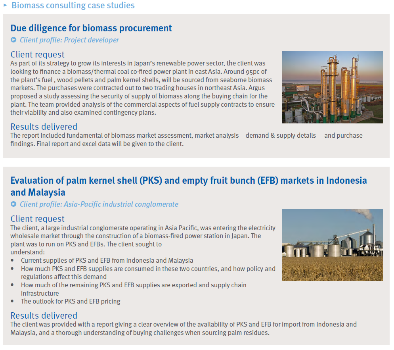
Task: Open the industrial distillation towers photo
Action: [x=332, y=87]
